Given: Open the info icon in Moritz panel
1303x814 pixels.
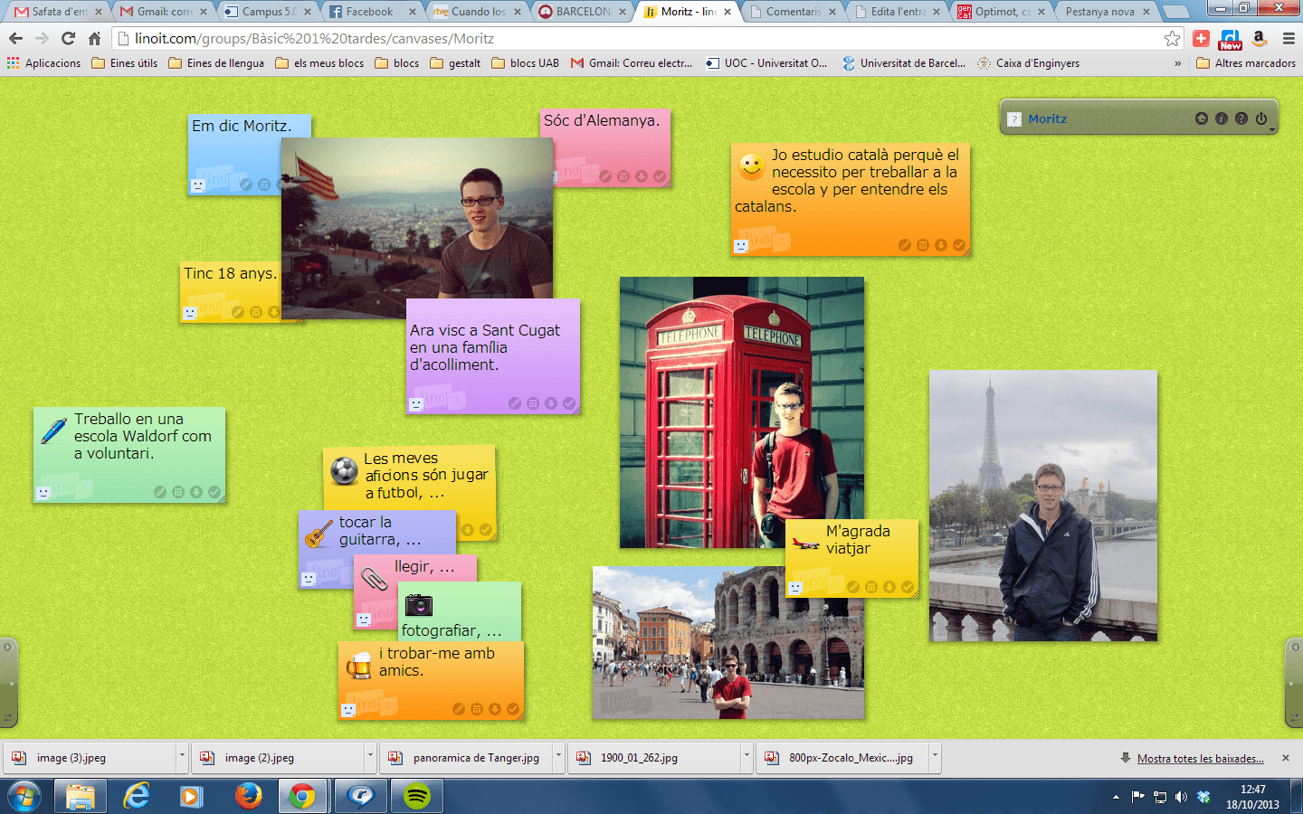Looking at the screenshot, I should click(1221, 118).
